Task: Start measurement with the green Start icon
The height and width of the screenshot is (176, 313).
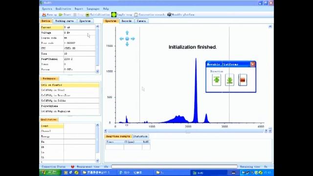Action: click(61, 15)
